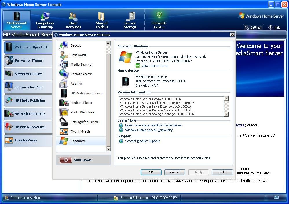The width and height of the screenshot is (289, 204).
Task: Open Server Summary in the sidebar
Action: point(28,74)
